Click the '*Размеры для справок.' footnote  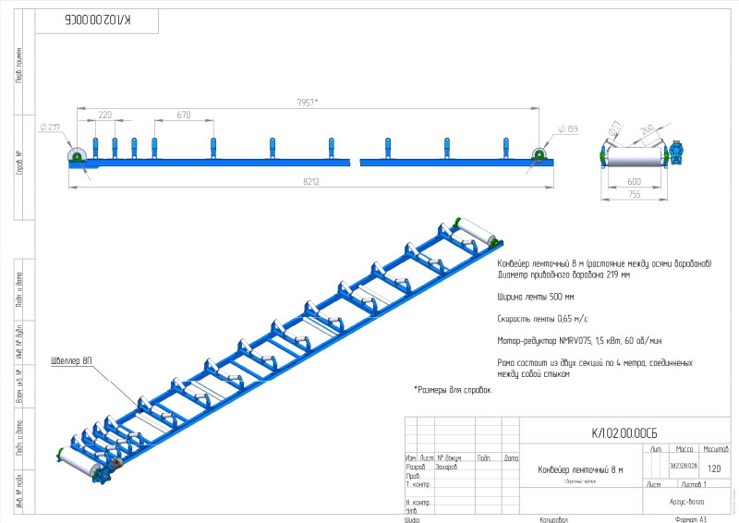[x=453, y=390]
